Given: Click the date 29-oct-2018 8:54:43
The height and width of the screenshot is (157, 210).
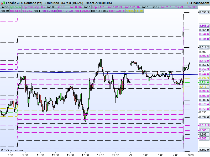Looking at the screenshot, I should [x=99, y=3].
